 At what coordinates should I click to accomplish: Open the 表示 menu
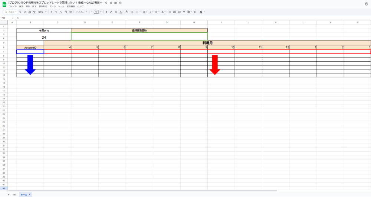(28, 6)
